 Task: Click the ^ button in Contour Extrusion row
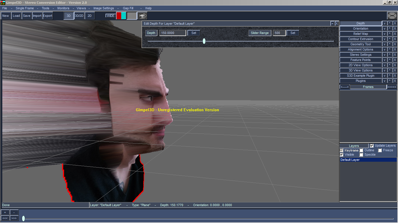[x=390, y=39]
